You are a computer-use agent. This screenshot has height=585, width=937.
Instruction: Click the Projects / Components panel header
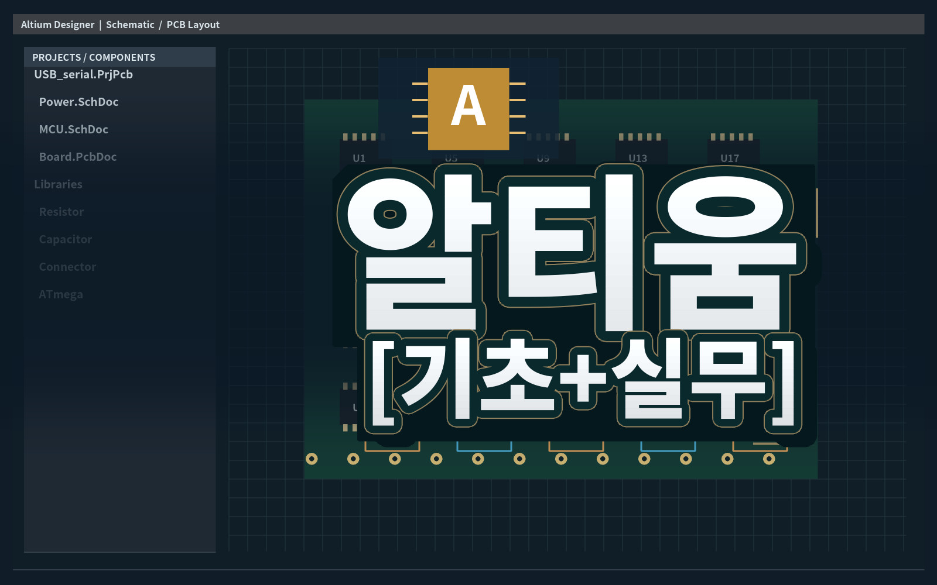click(119, 57)
